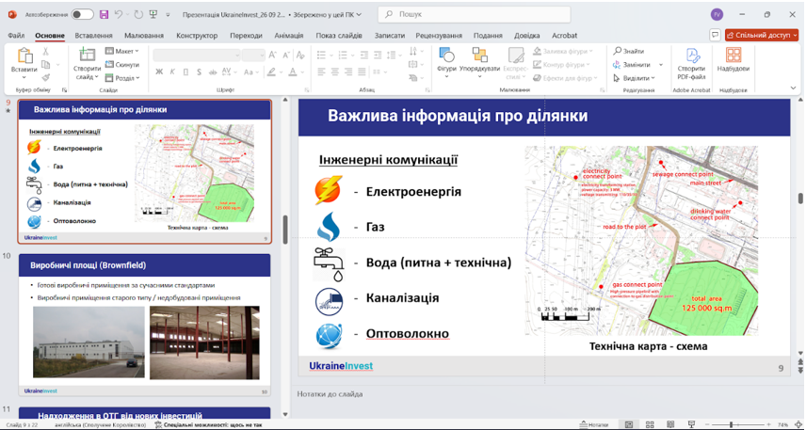Image resolution: width=806 pixels, height=430 pixels.
Task: Click the font color A swatch
Action: pos(292,72)
